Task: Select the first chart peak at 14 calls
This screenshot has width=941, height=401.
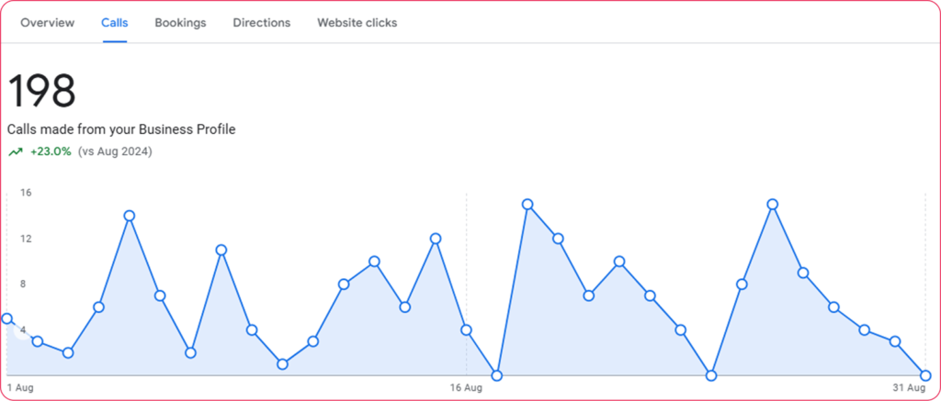Action: pyautogui.click(x=130, y=216)
